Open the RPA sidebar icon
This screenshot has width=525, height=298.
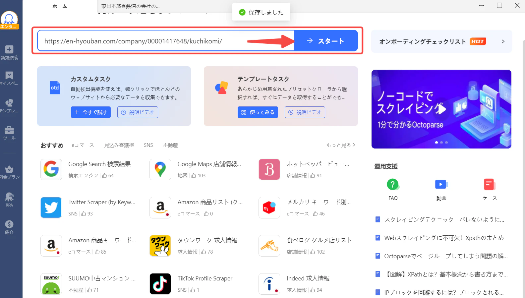click(x=9, y=197)
